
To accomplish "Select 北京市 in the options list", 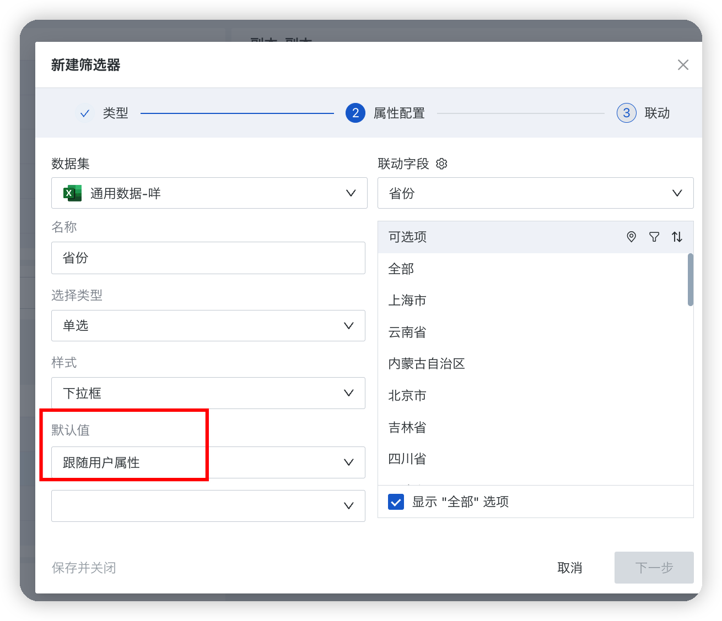I will coord(532,395).
